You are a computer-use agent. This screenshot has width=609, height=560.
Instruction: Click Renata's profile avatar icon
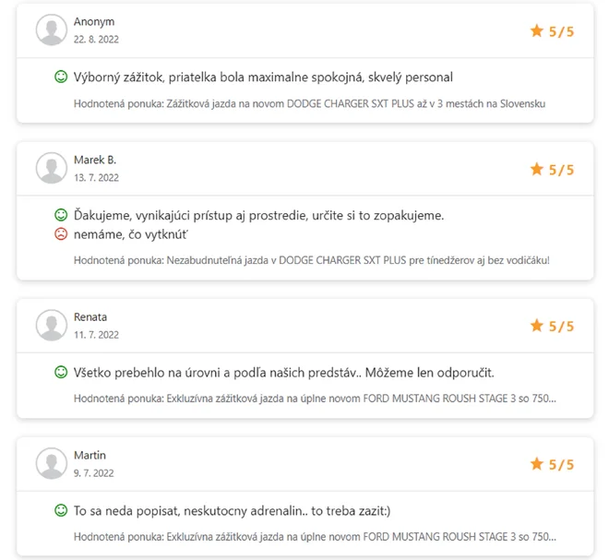pos(52,325)
